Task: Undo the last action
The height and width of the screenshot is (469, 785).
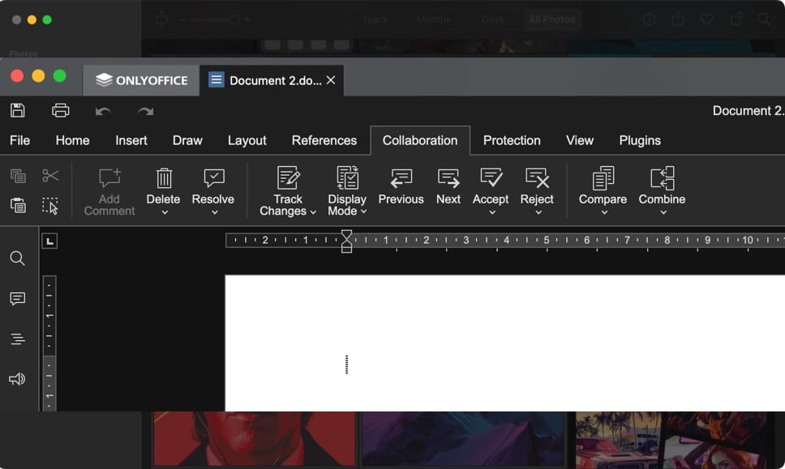Action: 103,111
